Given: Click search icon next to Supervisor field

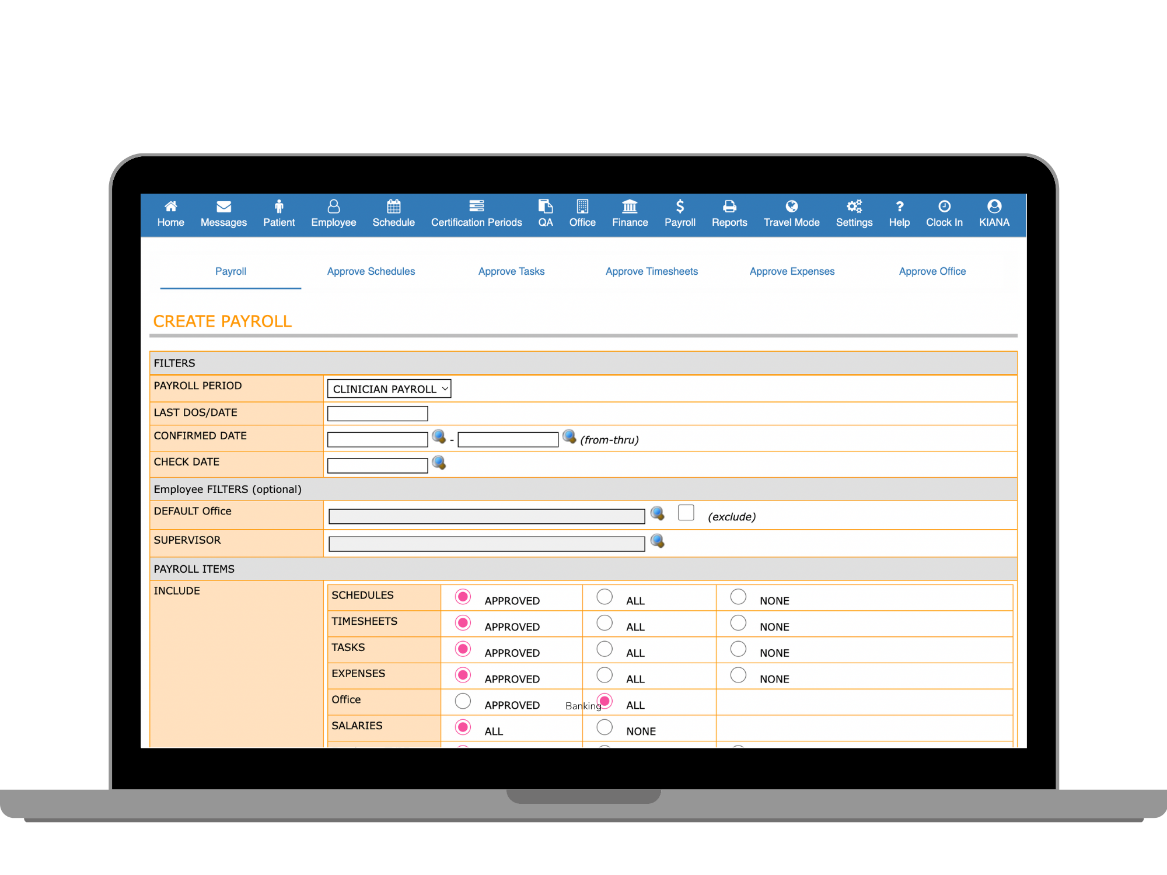Looking at the screenshot, I should click(x=658, y=541).
